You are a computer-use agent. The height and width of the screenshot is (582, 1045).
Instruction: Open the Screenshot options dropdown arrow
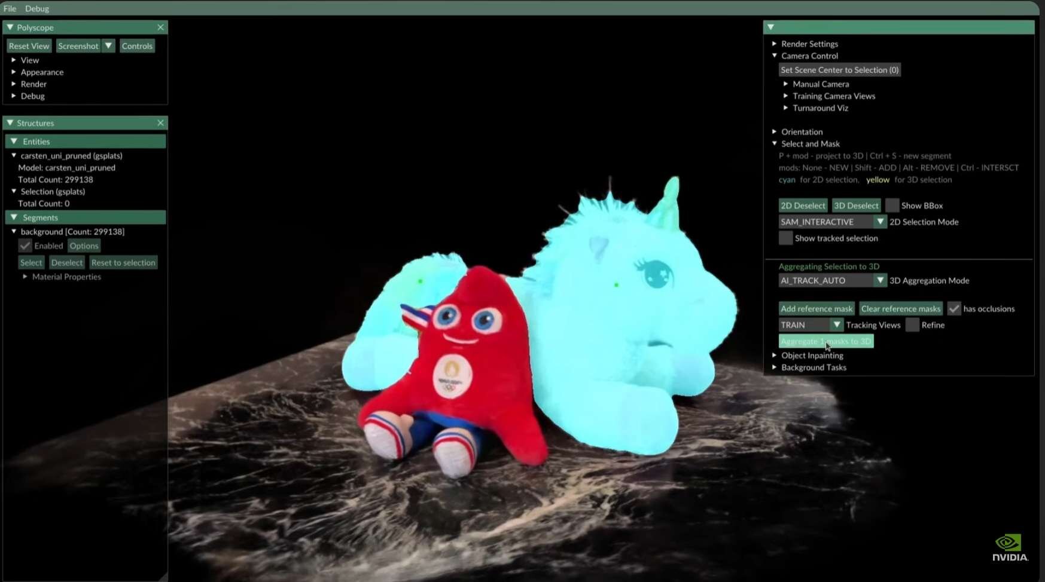click(108, 46)
